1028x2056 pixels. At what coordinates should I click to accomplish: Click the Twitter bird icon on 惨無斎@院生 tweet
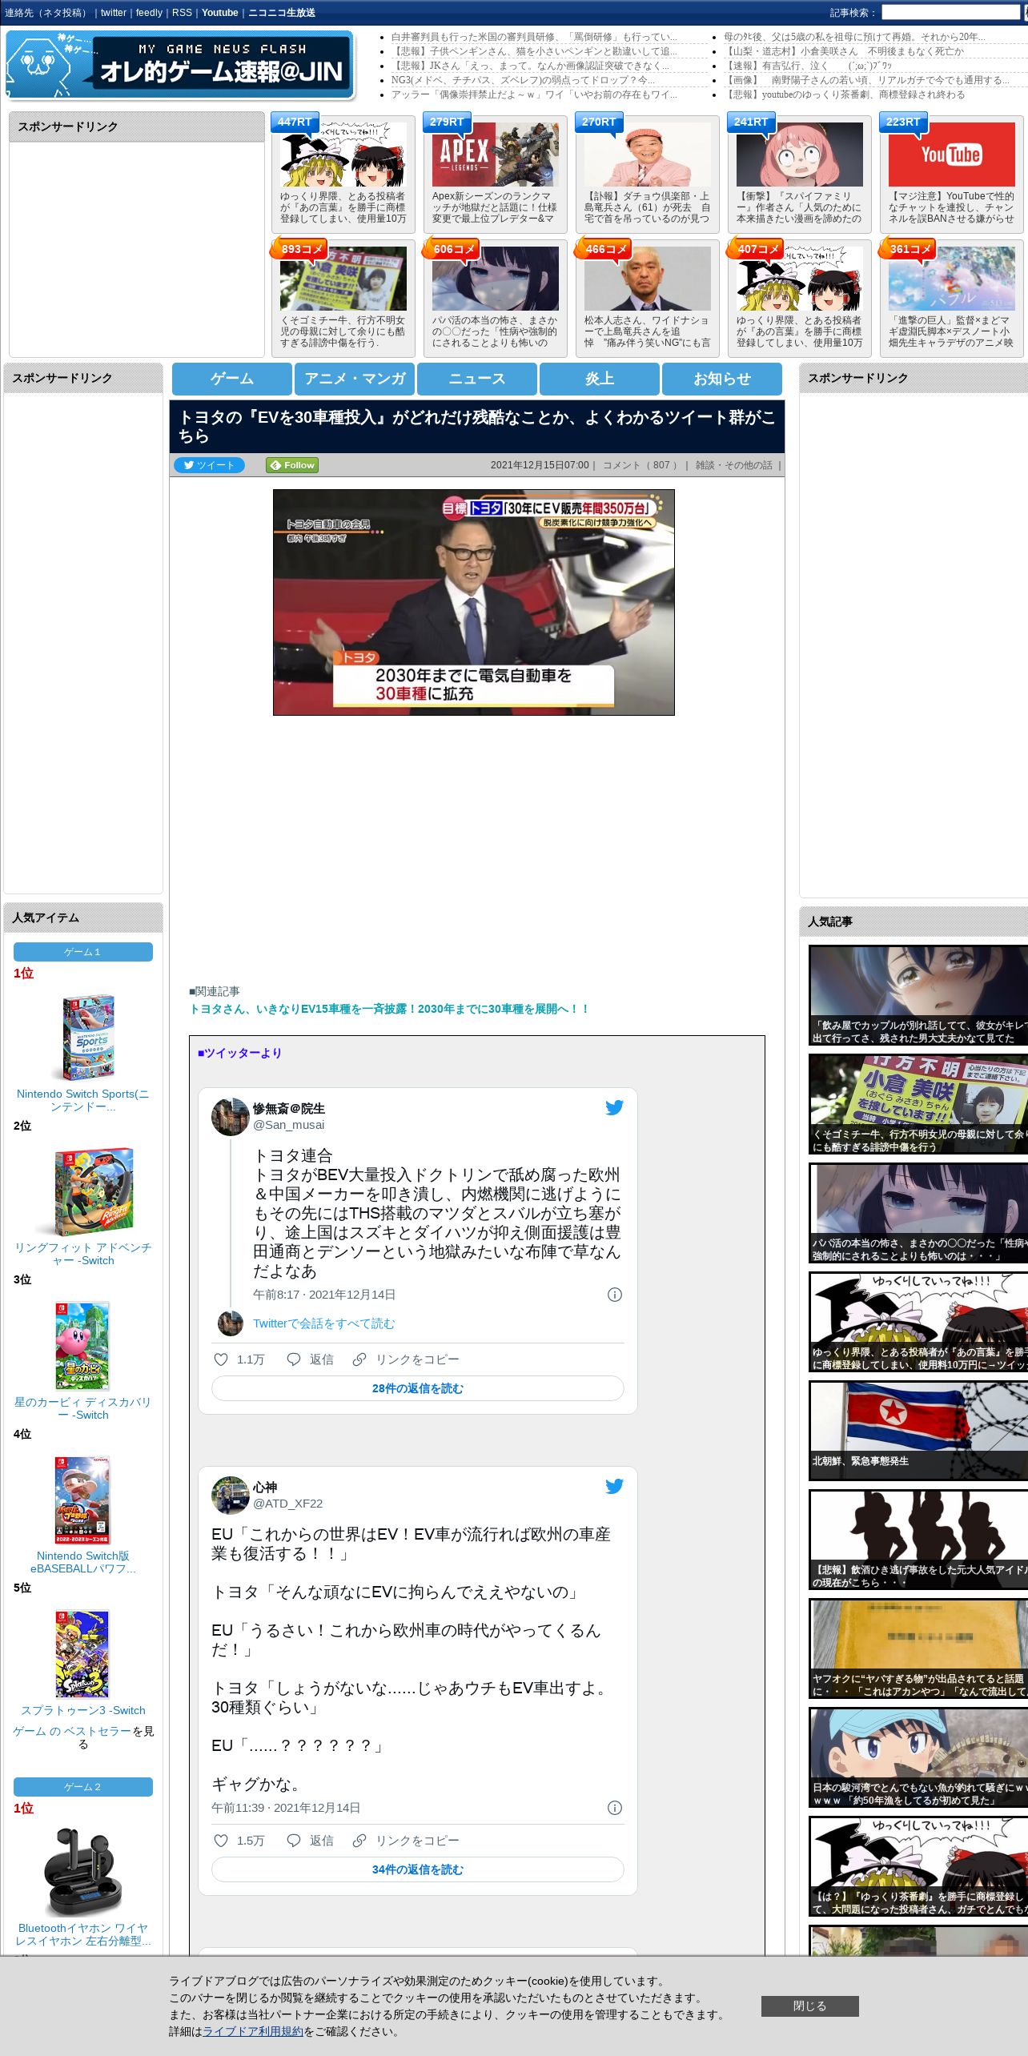coord(614,1107)
